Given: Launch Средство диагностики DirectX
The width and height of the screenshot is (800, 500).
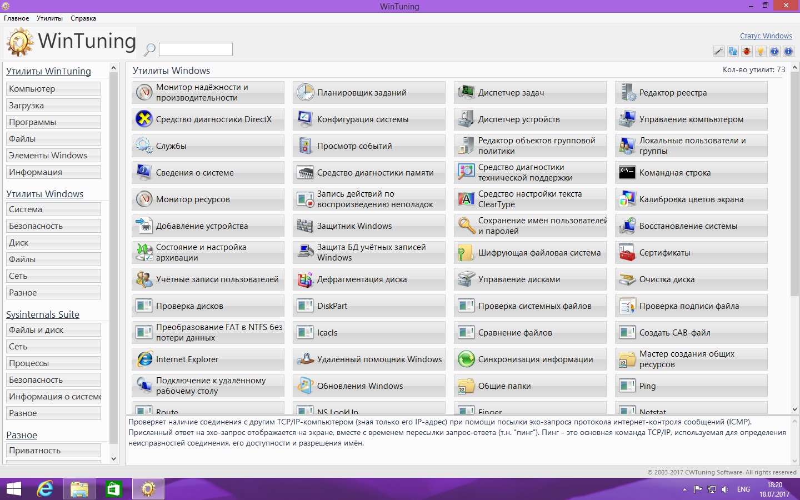Looking at the screenshot, I should coord(208,119).
